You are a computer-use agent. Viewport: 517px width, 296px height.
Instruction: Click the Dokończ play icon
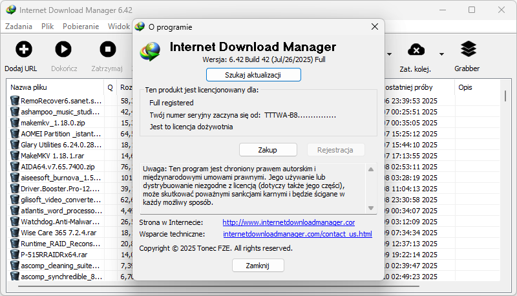(x=63, y=50)
